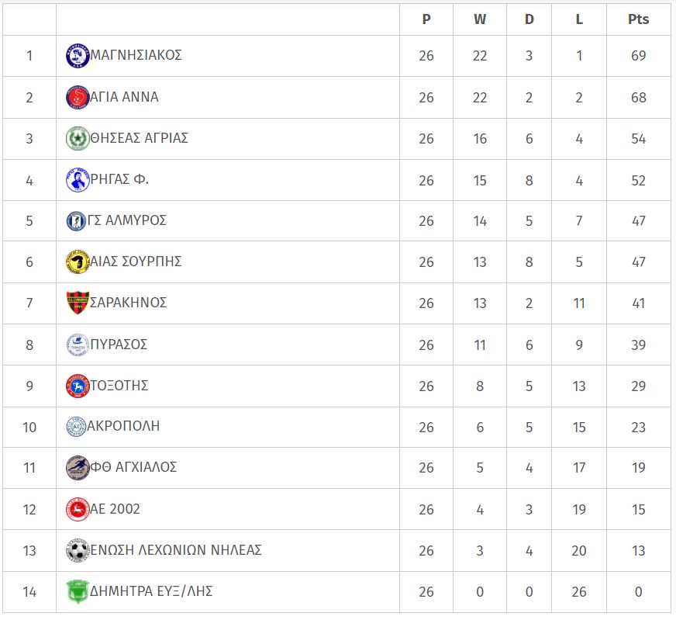Click the ΜΑΓΝΗΣΙΑΚΟΣ team crest icon
Viewport: 676px width, 620px height.
[x=78, y=56]
